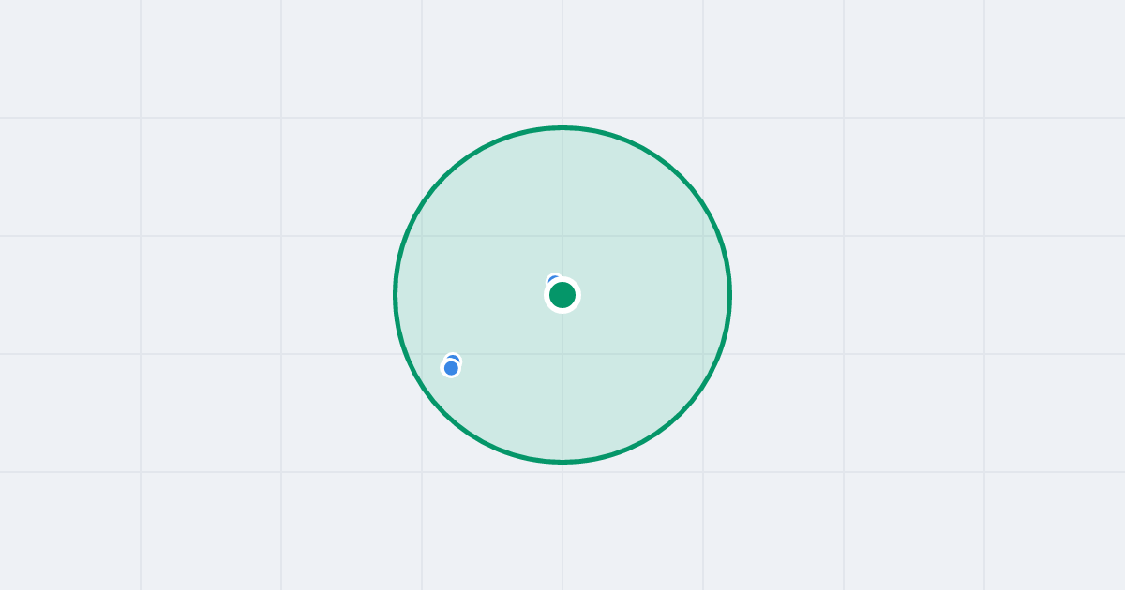Click the upper-left corner tile of the map grid
Image resolution: width=1125 pixels, height=590 pixels.
(70, 59)
